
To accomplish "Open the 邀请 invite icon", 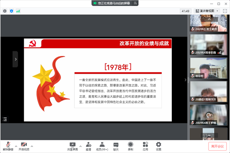I will pyautogui.click(x=89, y=146).
